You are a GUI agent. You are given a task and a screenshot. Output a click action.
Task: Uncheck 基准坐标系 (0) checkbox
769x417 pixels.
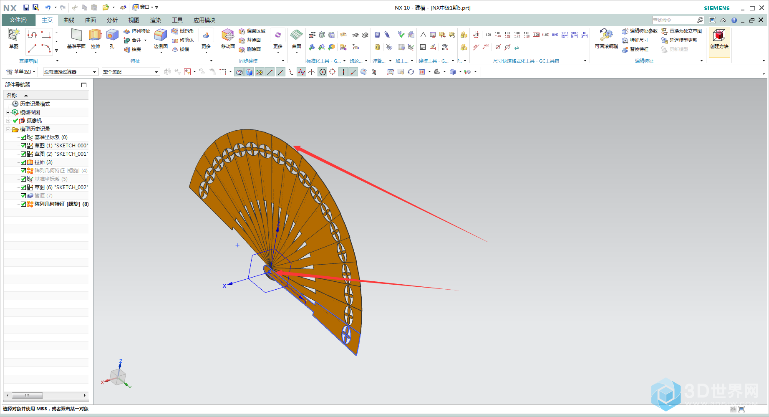click(x=23, y=137)
